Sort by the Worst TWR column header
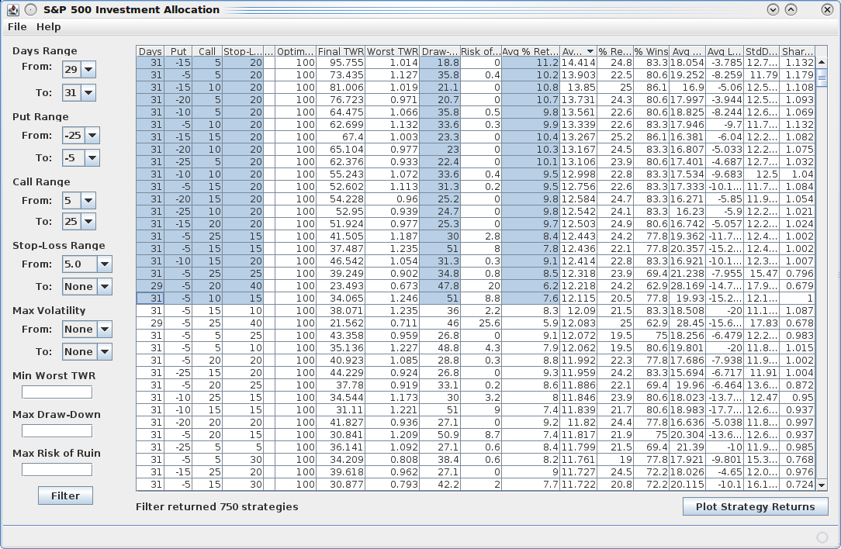This screenshot has width=841, height=549. point(392,51)
